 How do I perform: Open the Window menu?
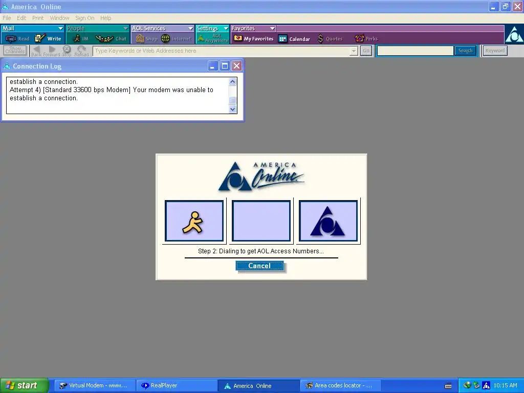click(x=59, y=18)
